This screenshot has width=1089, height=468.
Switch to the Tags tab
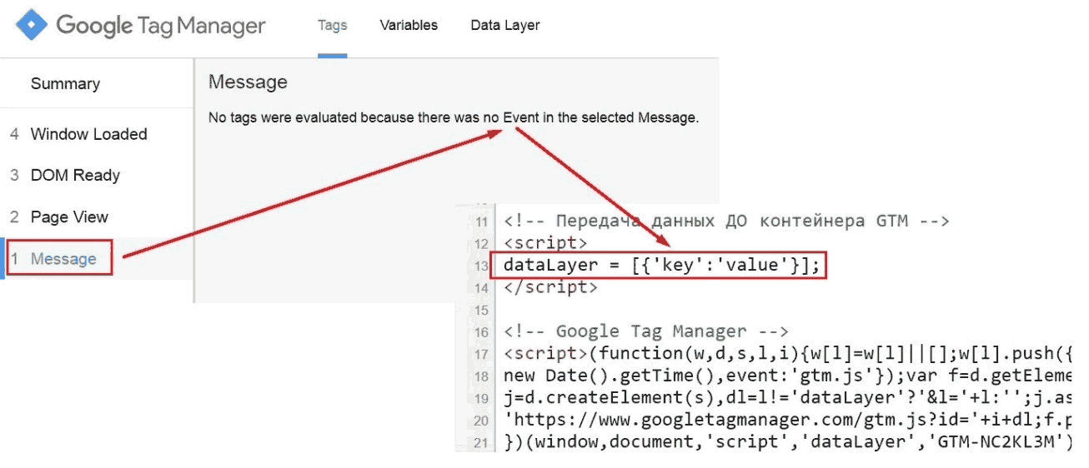tap(332, 25)
